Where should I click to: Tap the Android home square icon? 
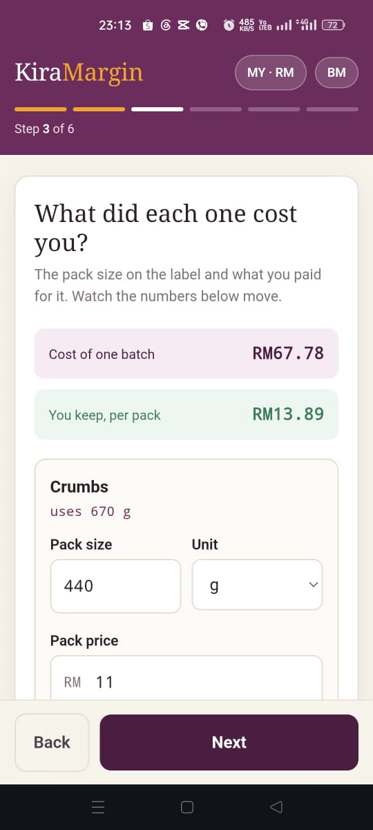click(x=186, y=806)
